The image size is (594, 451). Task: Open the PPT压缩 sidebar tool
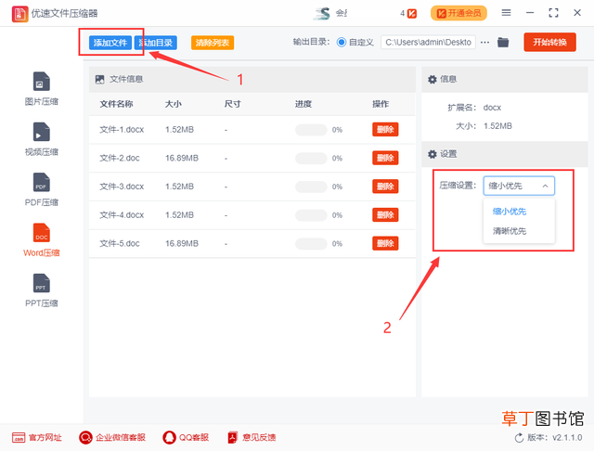41,290
